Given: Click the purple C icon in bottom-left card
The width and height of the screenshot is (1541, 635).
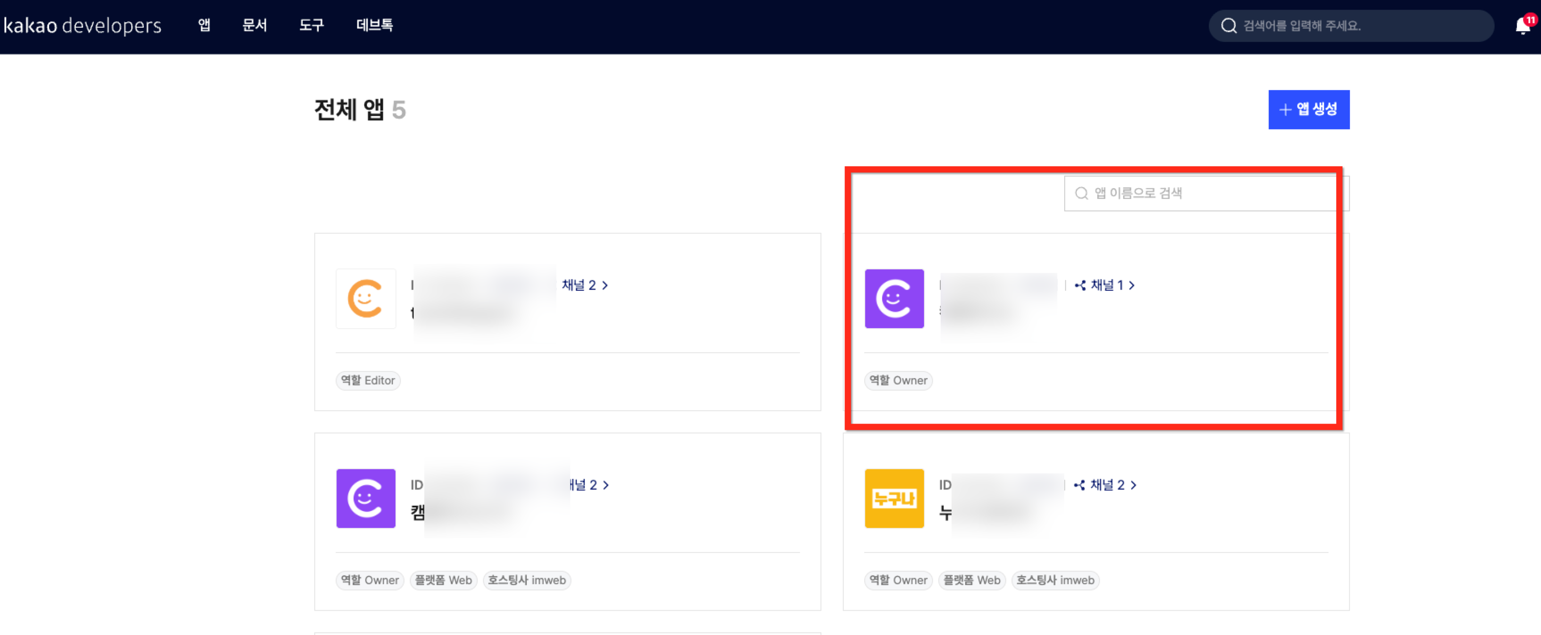Looking at the screenshot, I should click(366, 498).
